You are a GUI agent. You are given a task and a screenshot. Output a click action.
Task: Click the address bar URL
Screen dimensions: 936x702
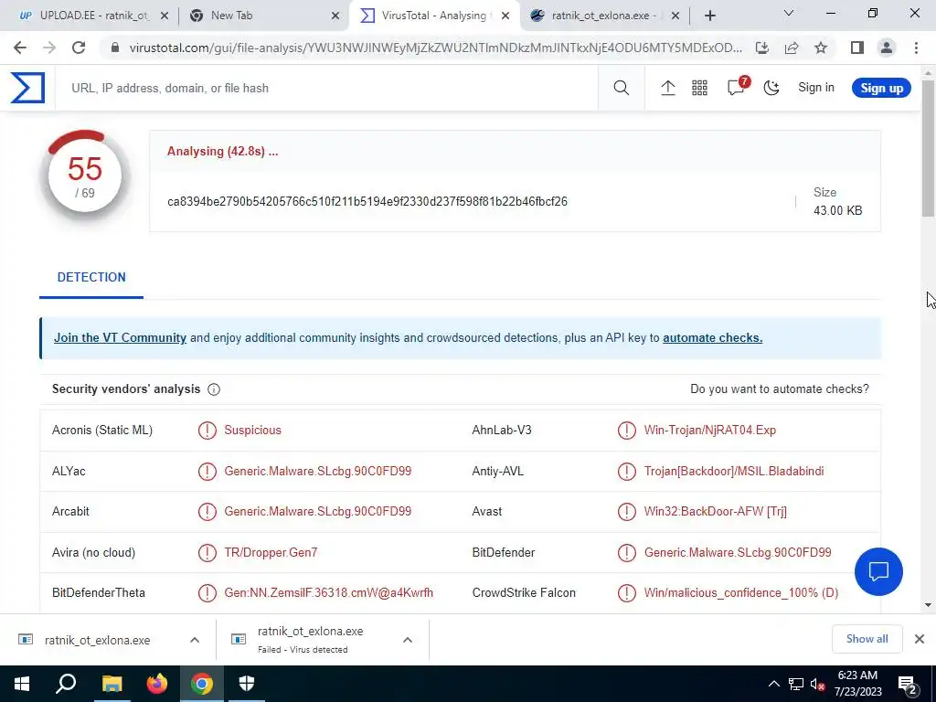pos(436,48)
